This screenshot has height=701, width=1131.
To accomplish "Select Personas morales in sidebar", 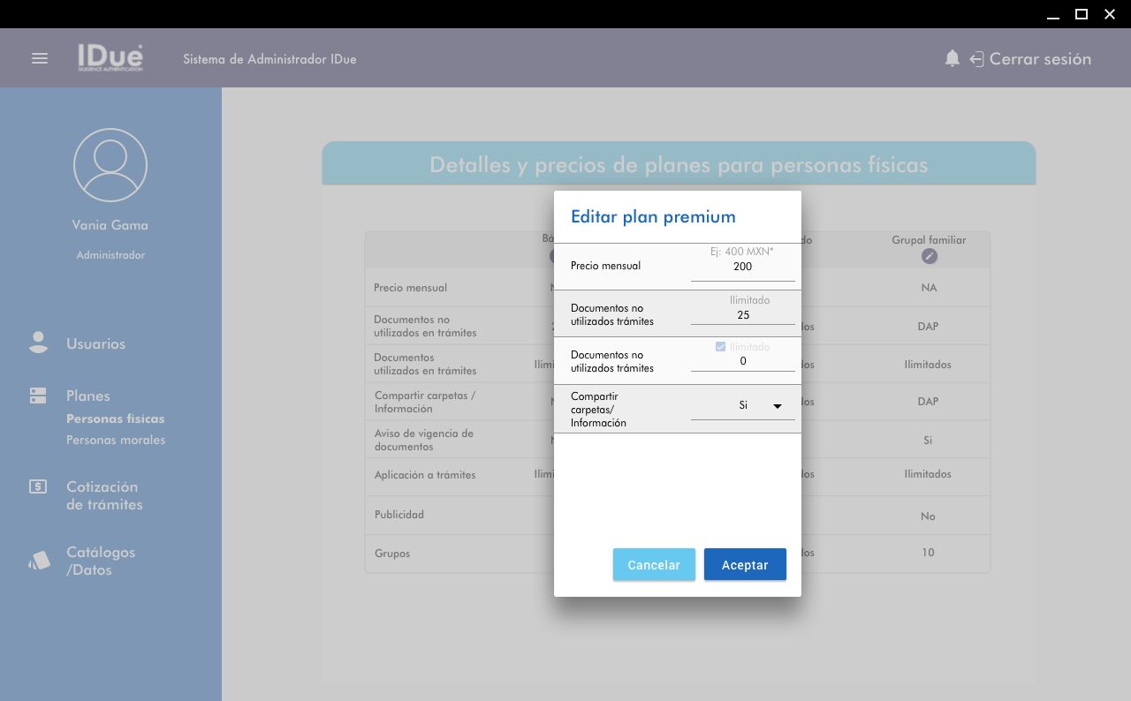I will tap(116, 440).
